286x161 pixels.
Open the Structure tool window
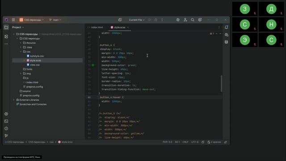6,37
